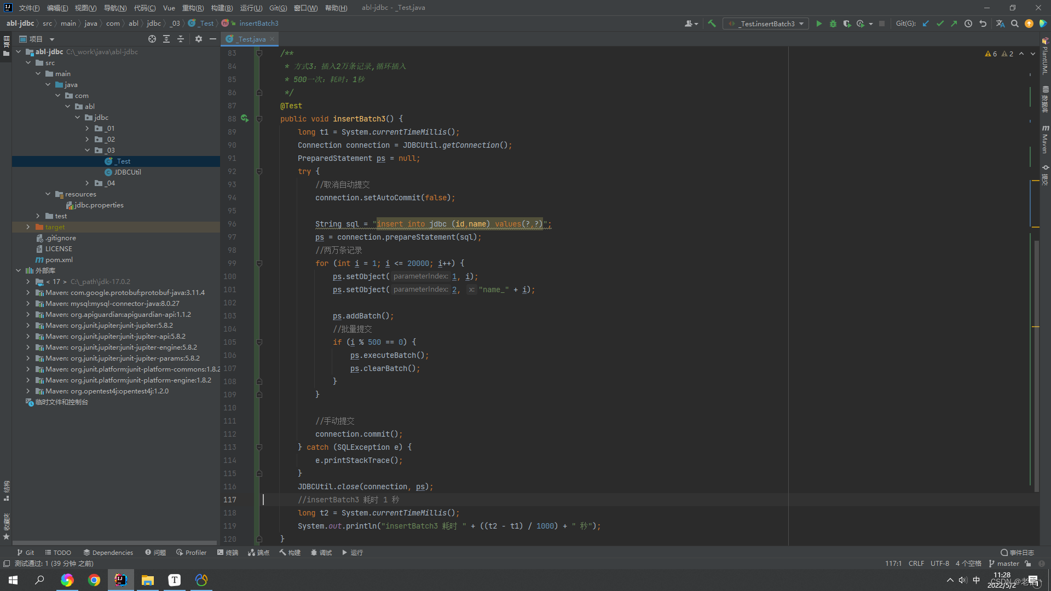Click the green Debug bug icon

(833, 24)
